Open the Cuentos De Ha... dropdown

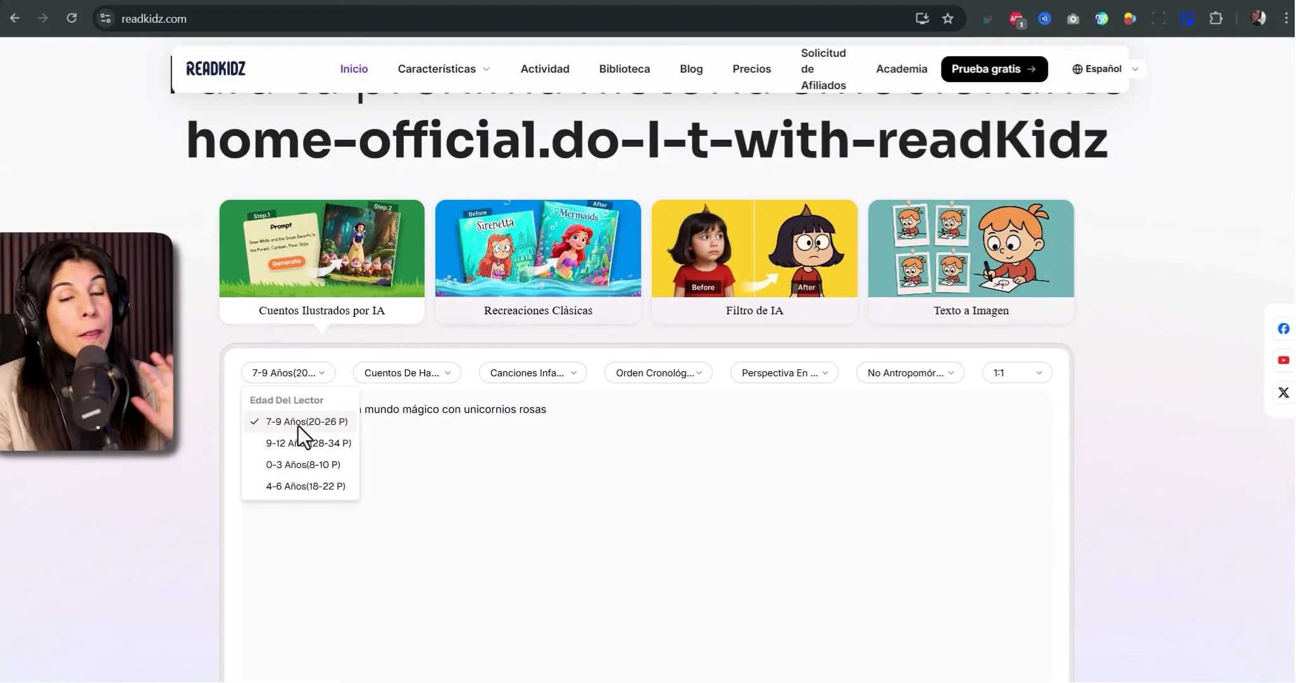point(407,373)
